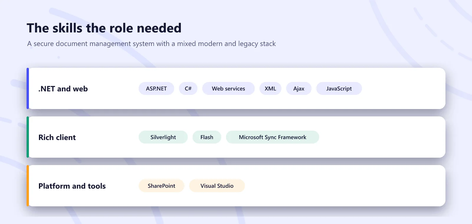
Task: Select the Ajax skill tag
Action: [x=299, y=88]
